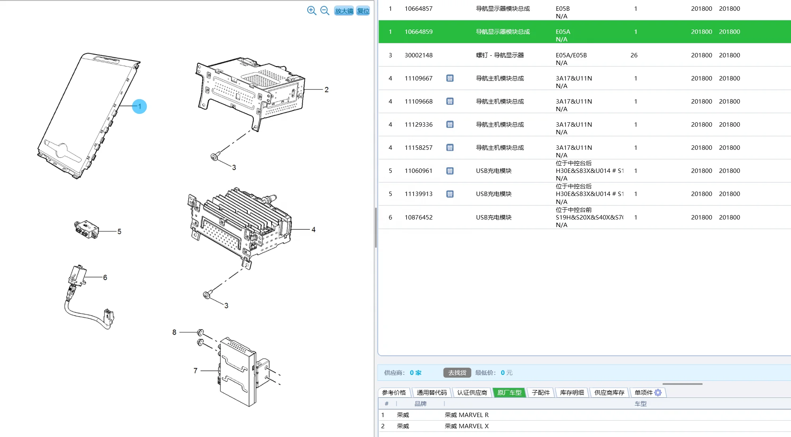This screenshot has height=437, width=791.
Task: Switch to the 参考价格 tab
Action: [x=394, y=392]
